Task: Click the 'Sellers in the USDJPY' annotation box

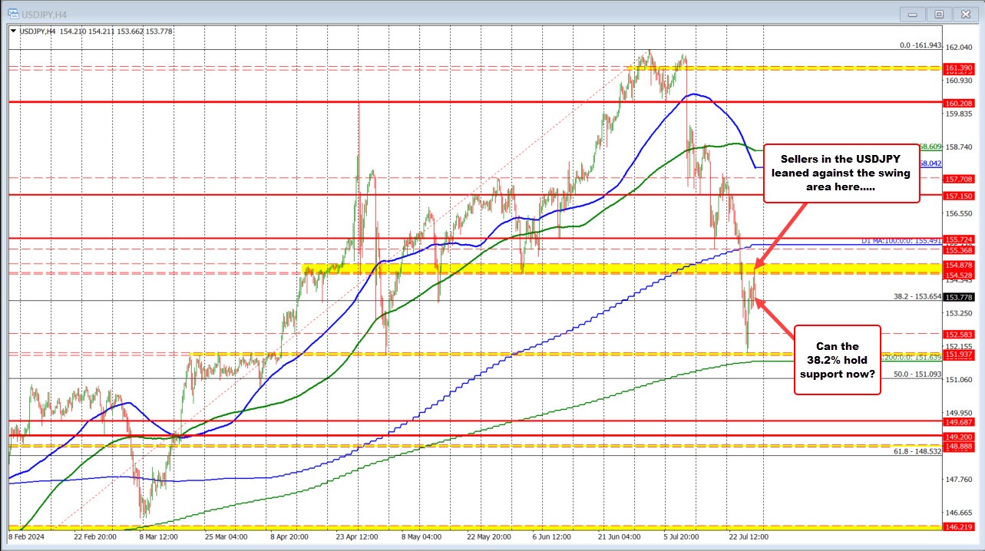Action: click(841, 173)
